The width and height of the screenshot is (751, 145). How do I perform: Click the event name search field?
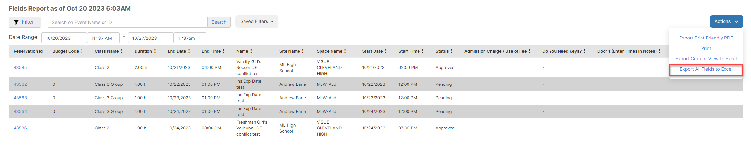(127, 22)
